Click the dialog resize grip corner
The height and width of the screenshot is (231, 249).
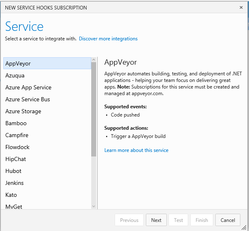click(244, 228)
